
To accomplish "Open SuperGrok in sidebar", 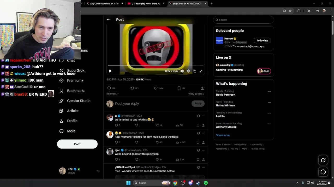I will 72,70.
